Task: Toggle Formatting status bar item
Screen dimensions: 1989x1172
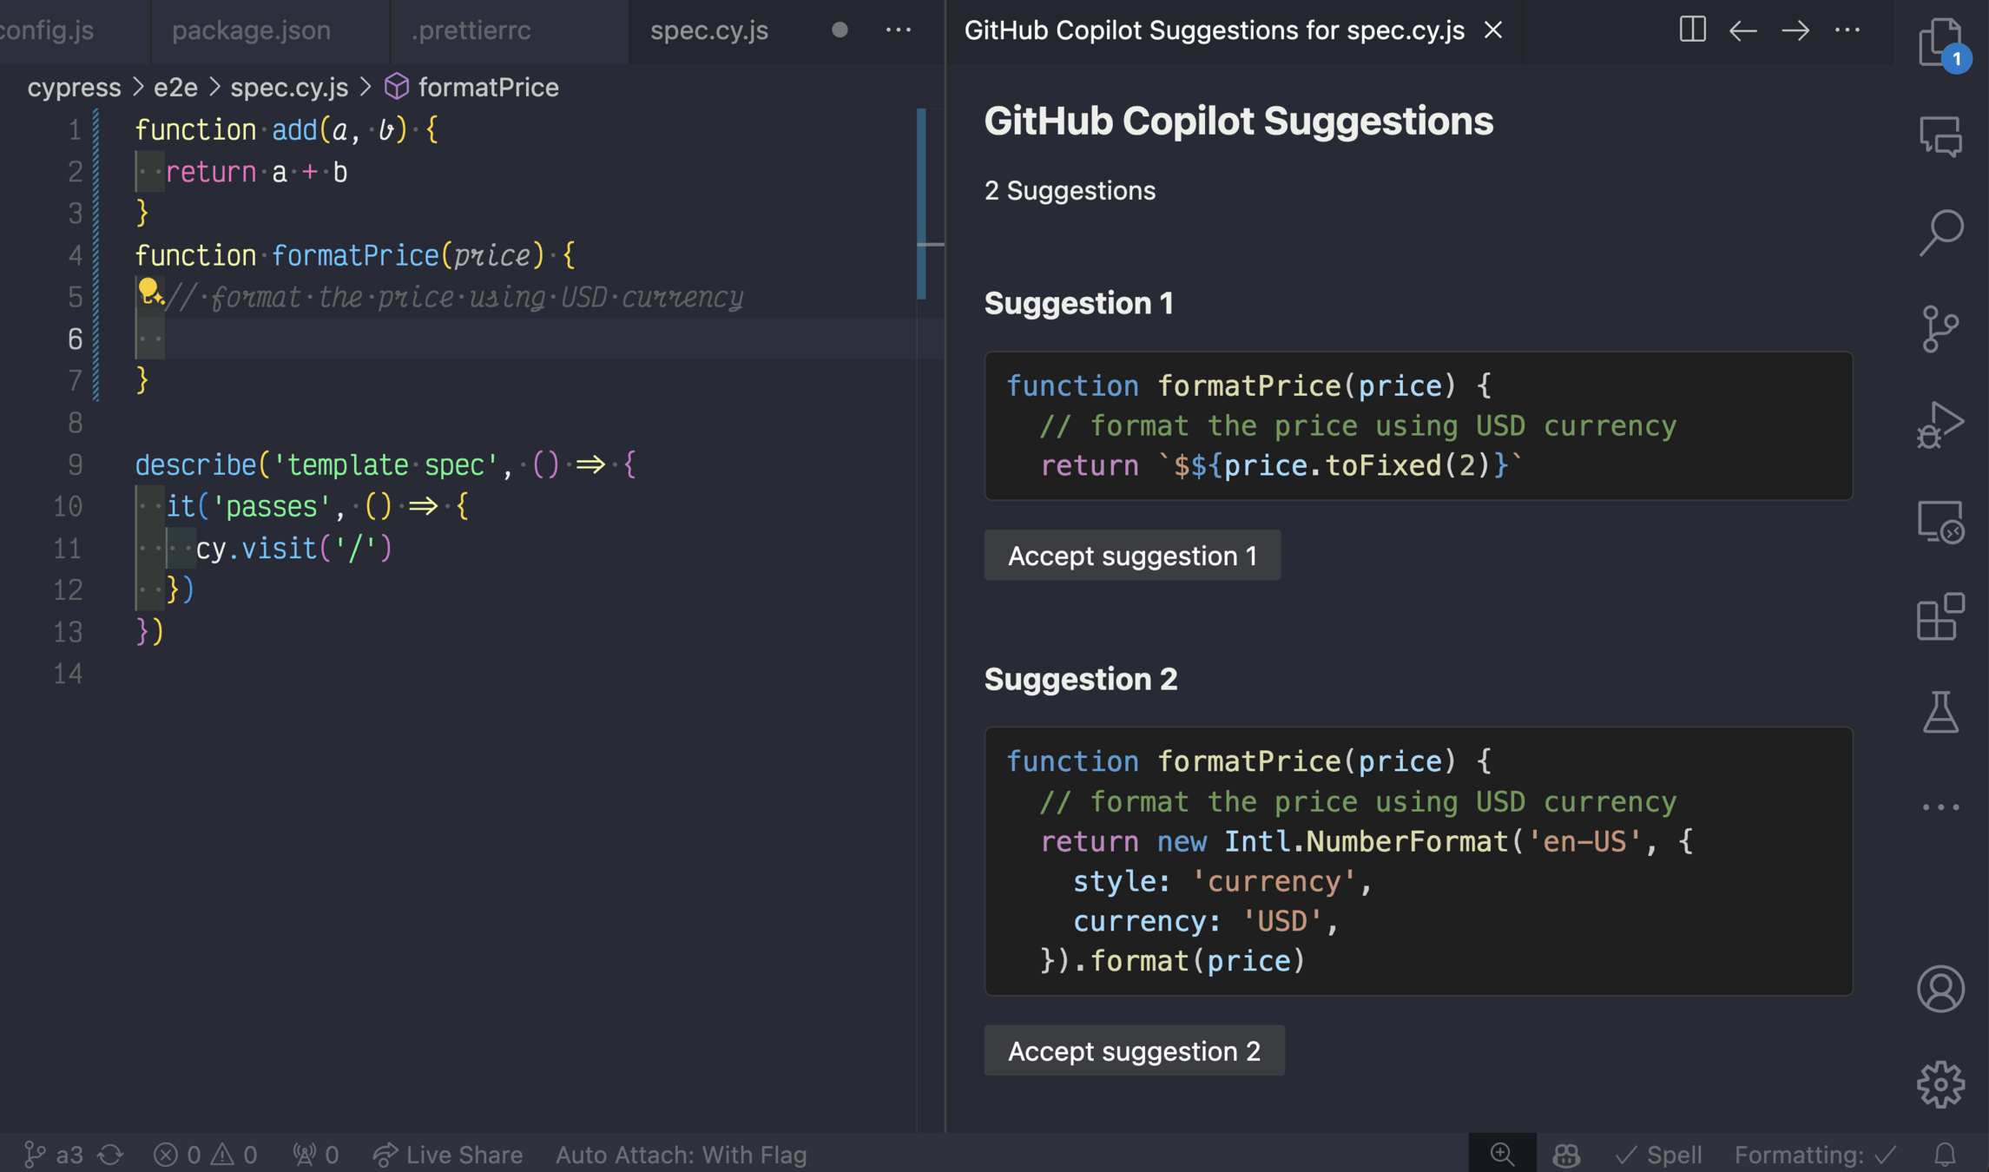Action: pos(1814,1155)
